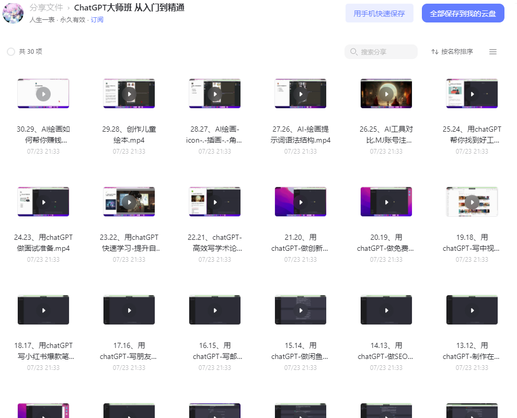Play video 22.21、chatGPT-高效写学术论
The height and width of the screenshot is (418, 517).
pos(215,202)
